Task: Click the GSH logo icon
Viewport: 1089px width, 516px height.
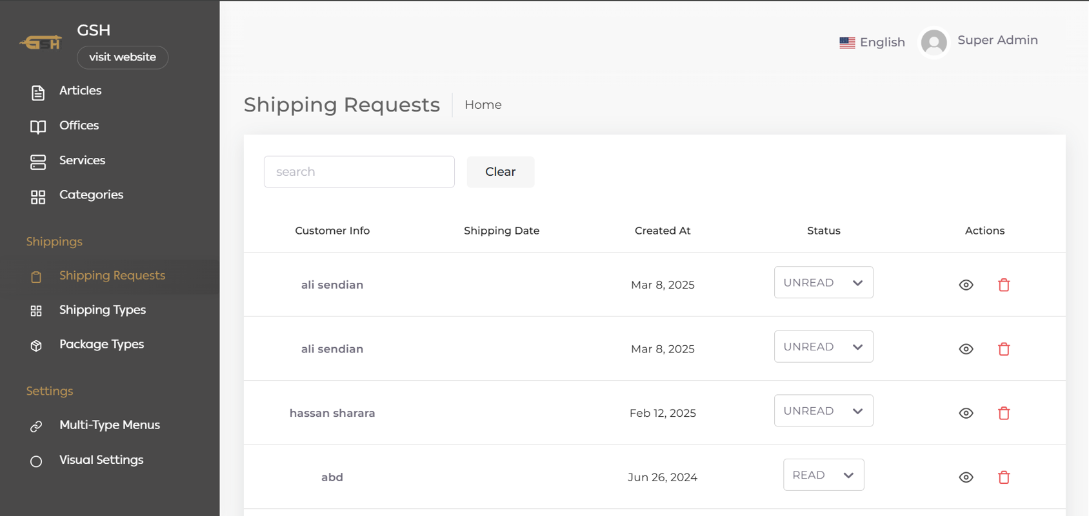Action: [41, 43]
